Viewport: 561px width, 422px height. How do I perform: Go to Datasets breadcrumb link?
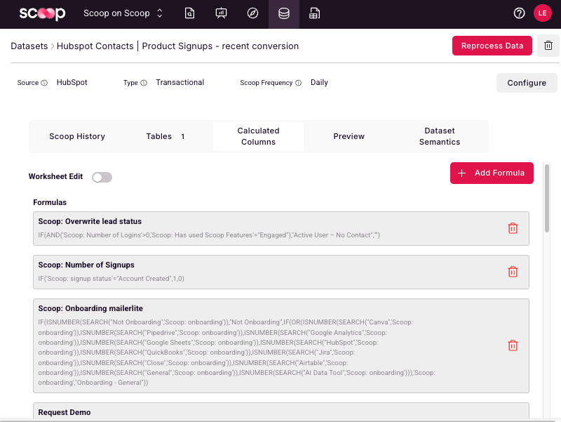(29, 46)
